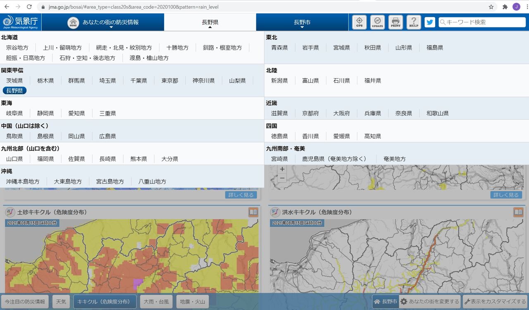
Task: Select 福島県 under 東北
Action: [435, 48]
